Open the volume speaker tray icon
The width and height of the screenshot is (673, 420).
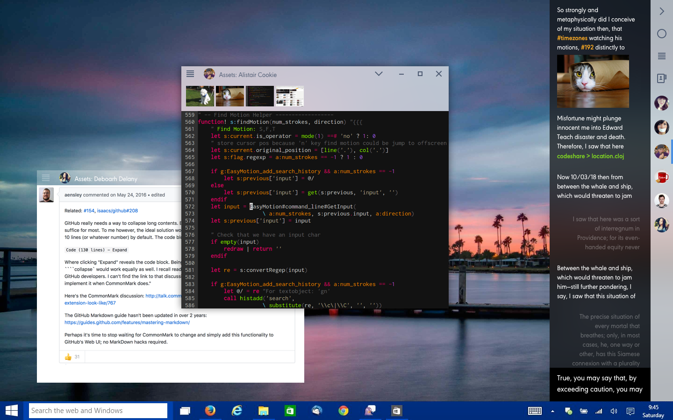(x=614, y=411)
